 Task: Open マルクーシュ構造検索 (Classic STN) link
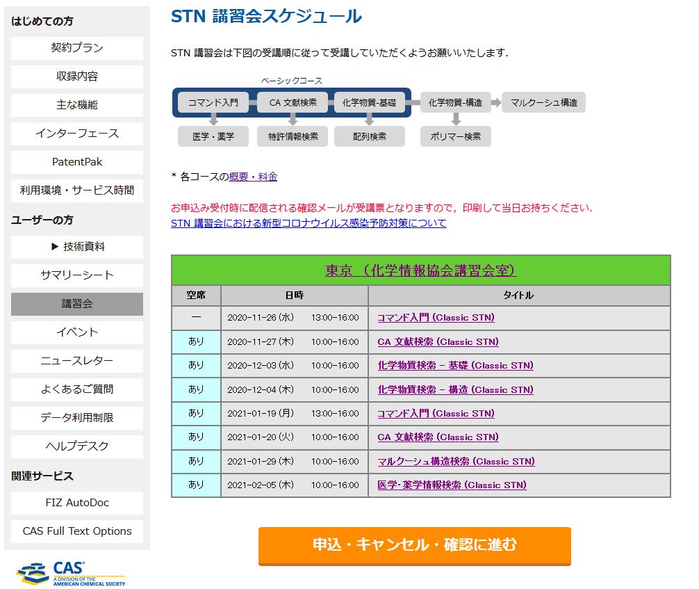click(456, 461)
